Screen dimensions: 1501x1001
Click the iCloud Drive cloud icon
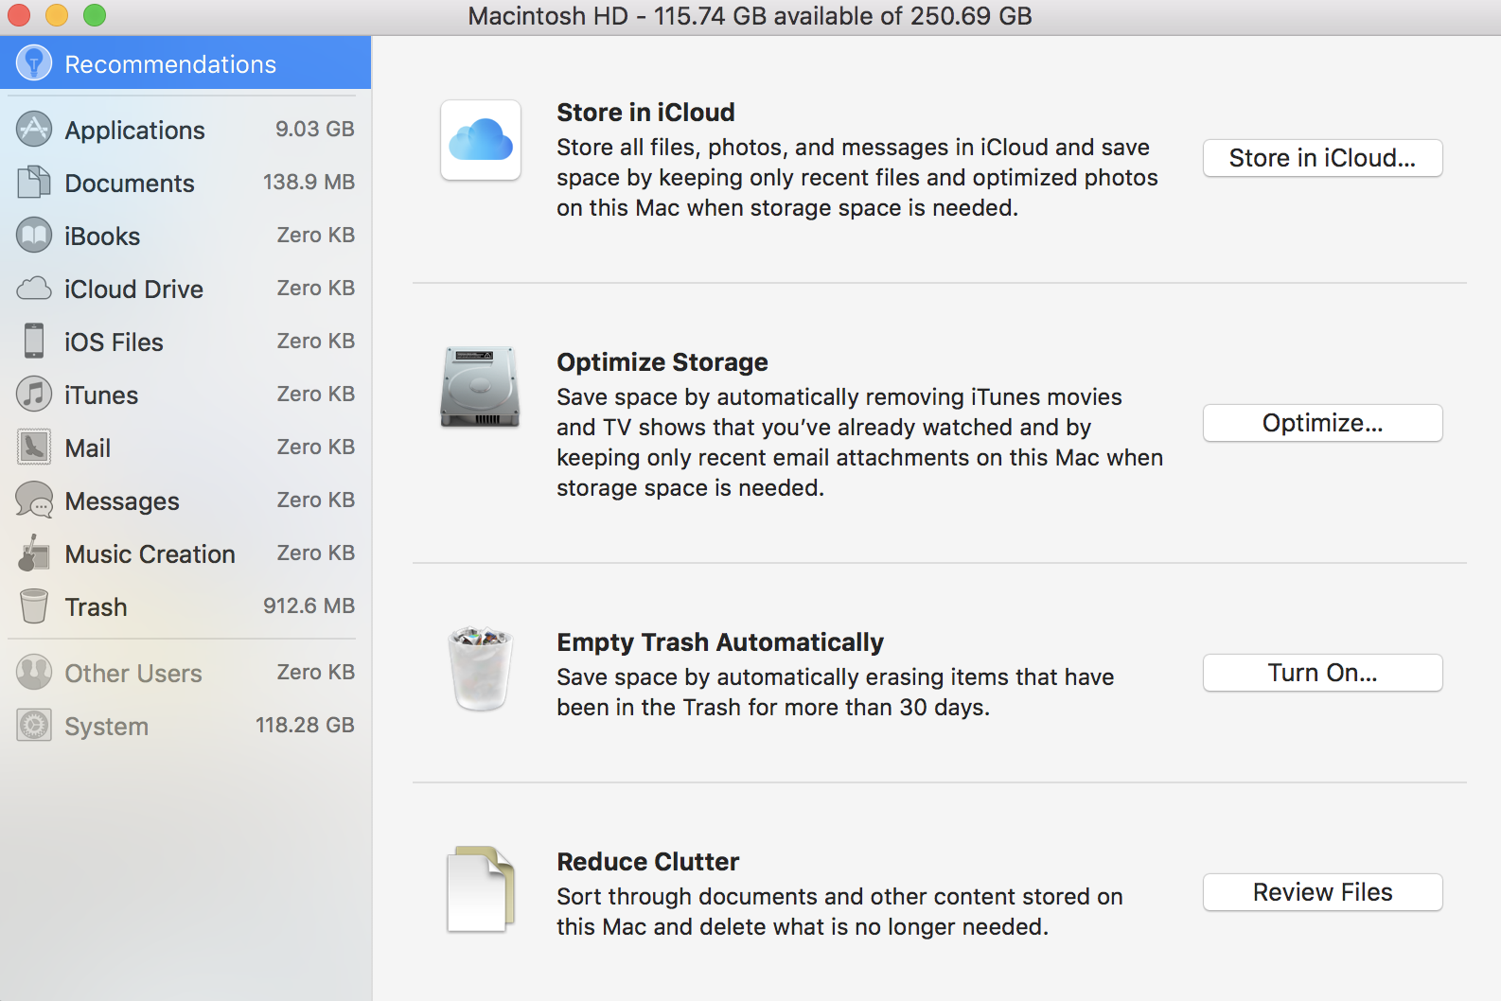coord(34,289)
